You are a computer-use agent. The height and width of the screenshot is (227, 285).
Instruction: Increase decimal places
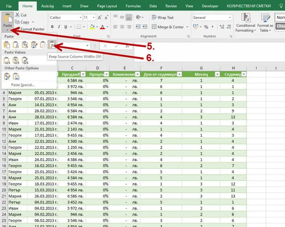click(x=222, y=27)
